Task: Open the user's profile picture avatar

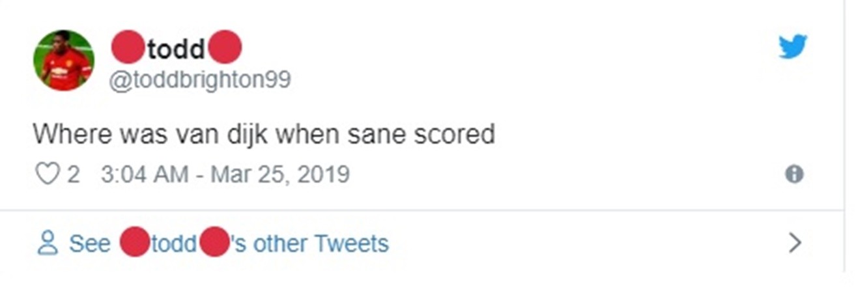Action: [x=64, y=61]
